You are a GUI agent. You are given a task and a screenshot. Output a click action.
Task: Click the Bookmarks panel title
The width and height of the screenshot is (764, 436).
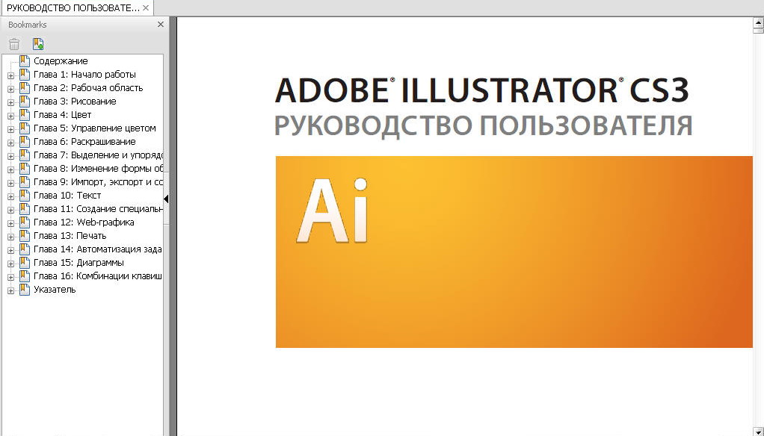(27, 25)
